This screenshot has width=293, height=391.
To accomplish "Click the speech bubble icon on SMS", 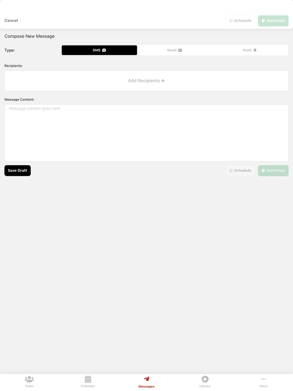I will point(104,50).
